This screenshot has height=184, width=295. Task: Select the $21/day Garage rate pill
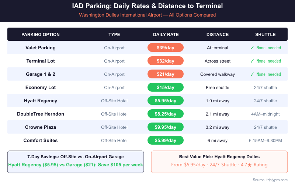166,74
